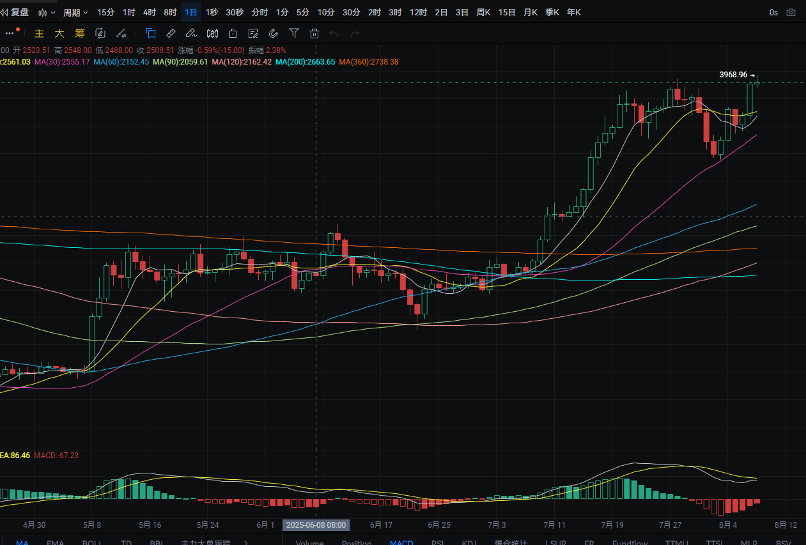Switch to the 4时 timeframe
The width and height of the screenshot is (806, 545).
pos(150,12)
